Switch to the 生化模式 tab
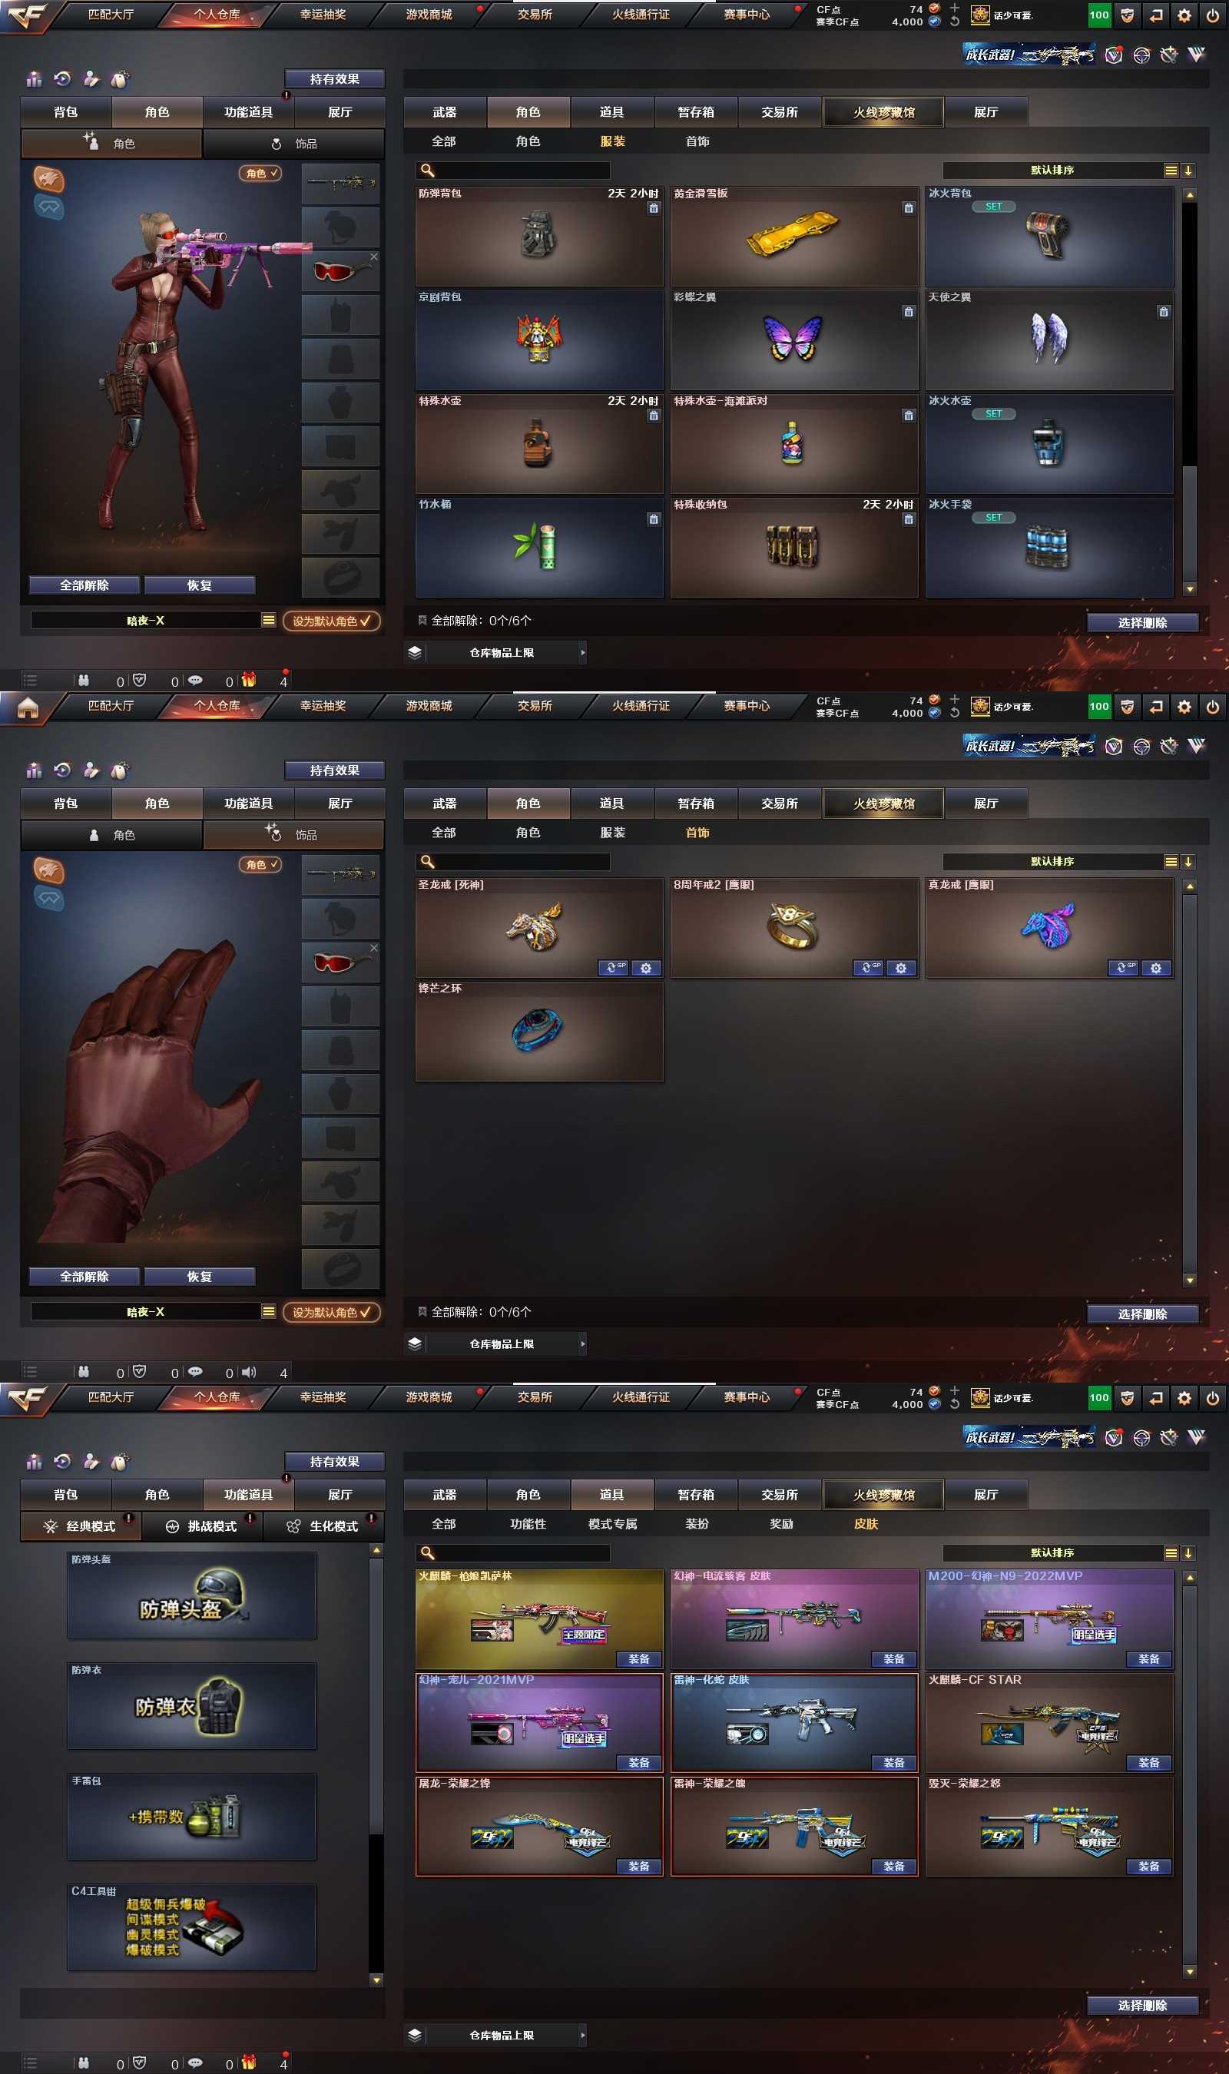Image resolution: width=1229 pixels, height=2074 pixels. pos(324,1526)
